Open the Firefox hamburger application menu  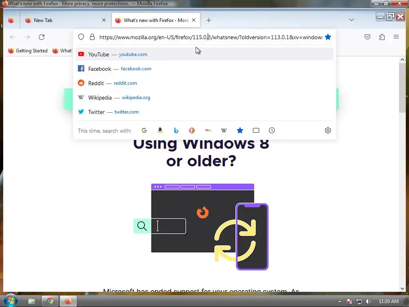396,37
